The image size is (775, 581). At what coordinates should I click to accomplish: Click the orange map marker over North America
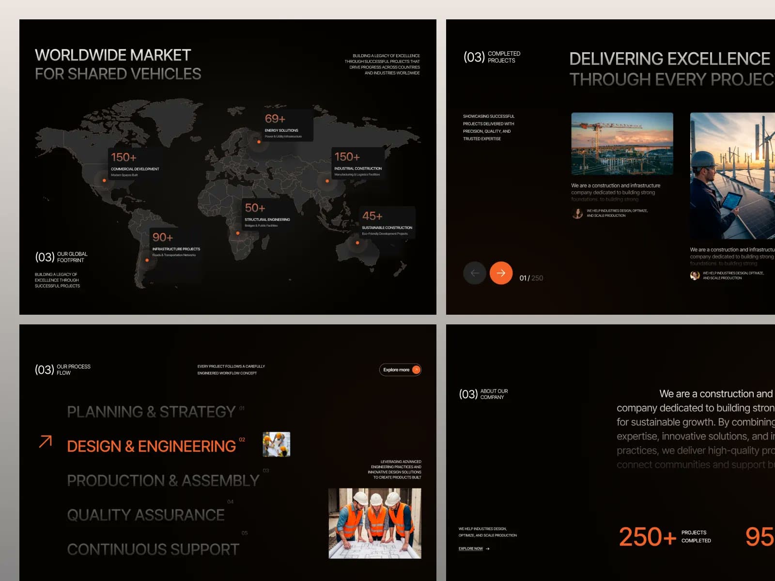coord(104,181)
